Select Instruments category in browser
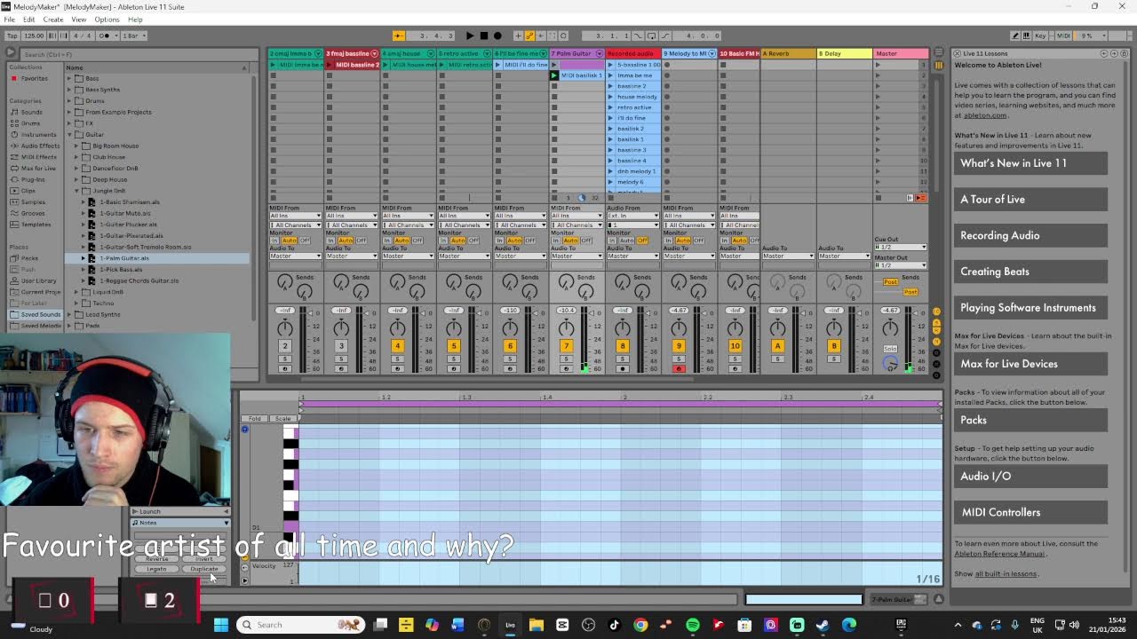The width and height of the screenshot is (1137, 639). coord(38,135)
